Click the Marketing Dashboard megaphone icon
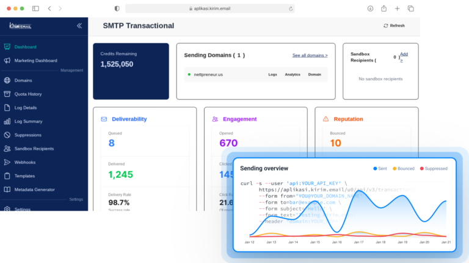Screen dimensions: 469x263 (7, 60)
